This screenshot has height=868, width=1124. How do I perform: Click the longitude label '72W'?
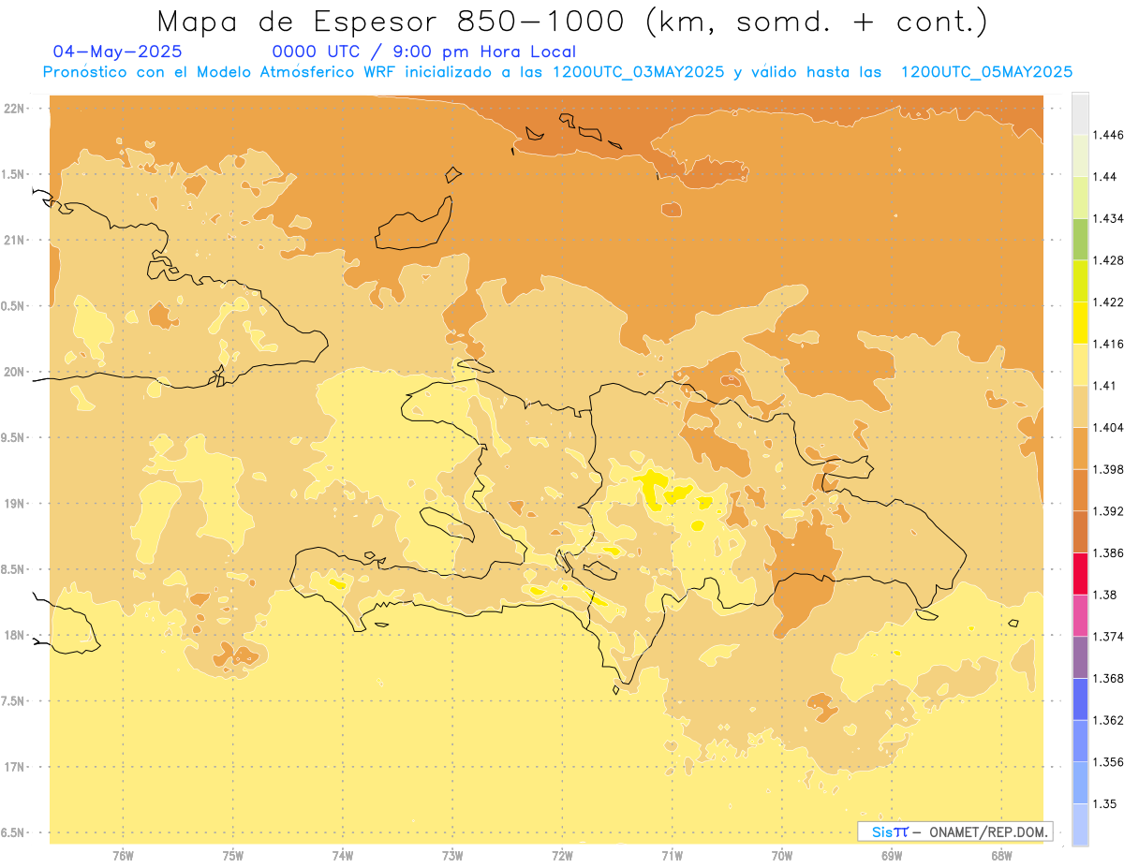[x=562, y=855]
